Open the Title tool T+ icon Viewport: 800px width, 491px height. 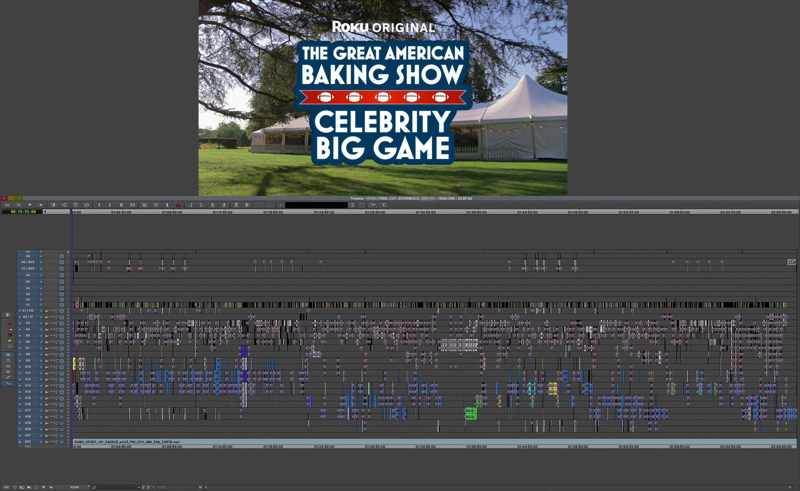384,205
